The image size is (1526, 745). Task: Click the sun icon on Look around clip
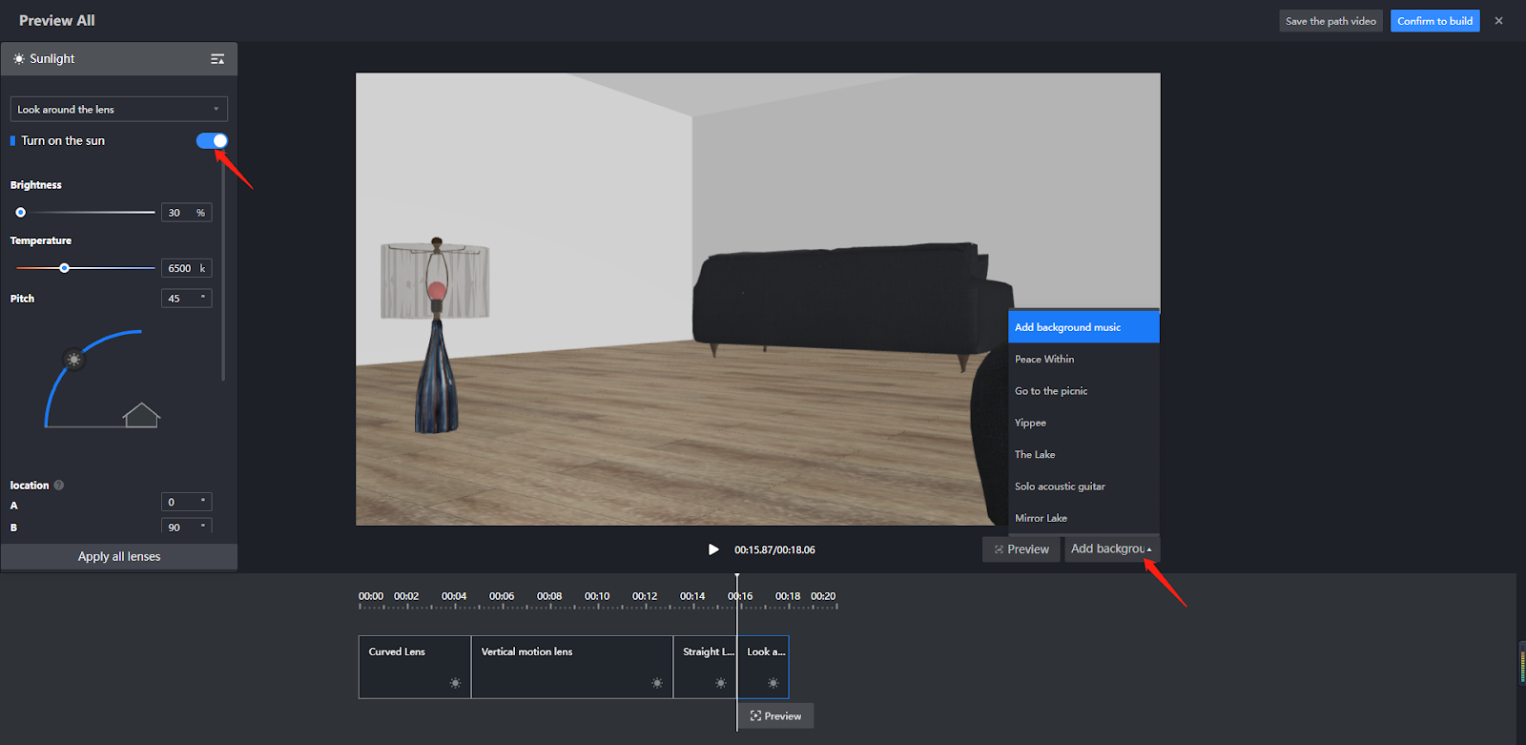tap(773, 683)
